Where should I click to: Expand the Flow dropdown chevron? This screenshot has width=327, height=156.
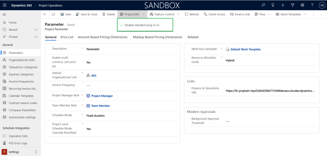pyautogui.click(x=269, y=14)
